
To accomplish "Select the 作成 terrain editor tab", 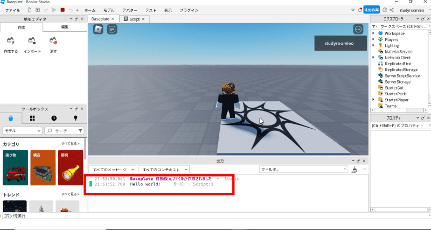I will pyautogui.click(x=22, y=27).
